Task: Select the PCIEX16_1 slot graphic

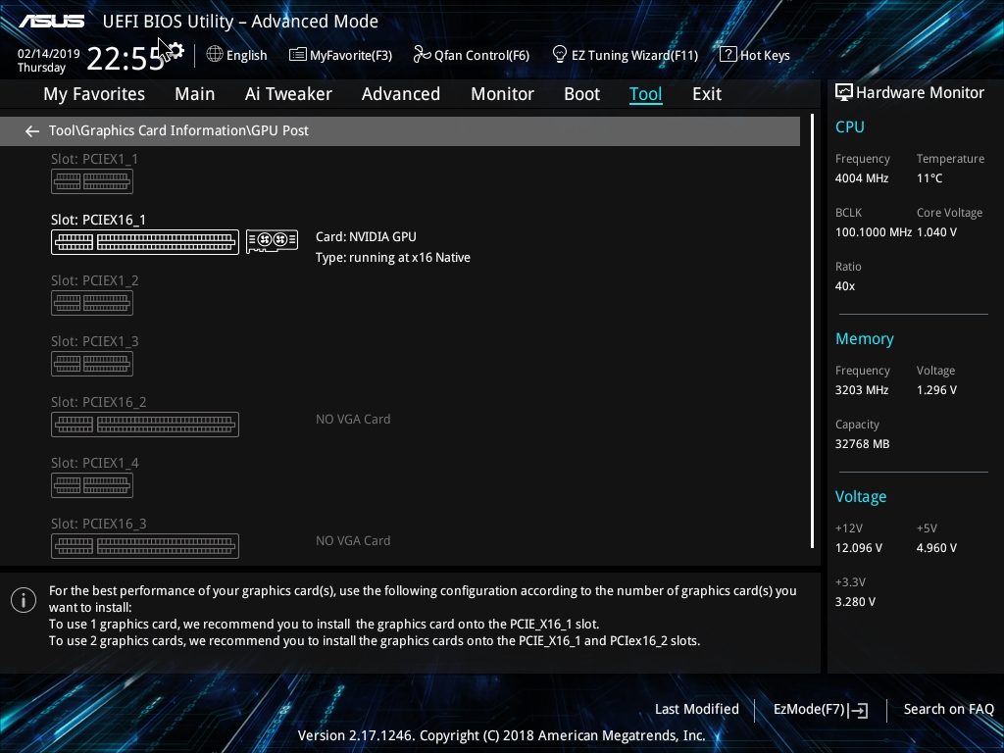Action: pos(145,242)
